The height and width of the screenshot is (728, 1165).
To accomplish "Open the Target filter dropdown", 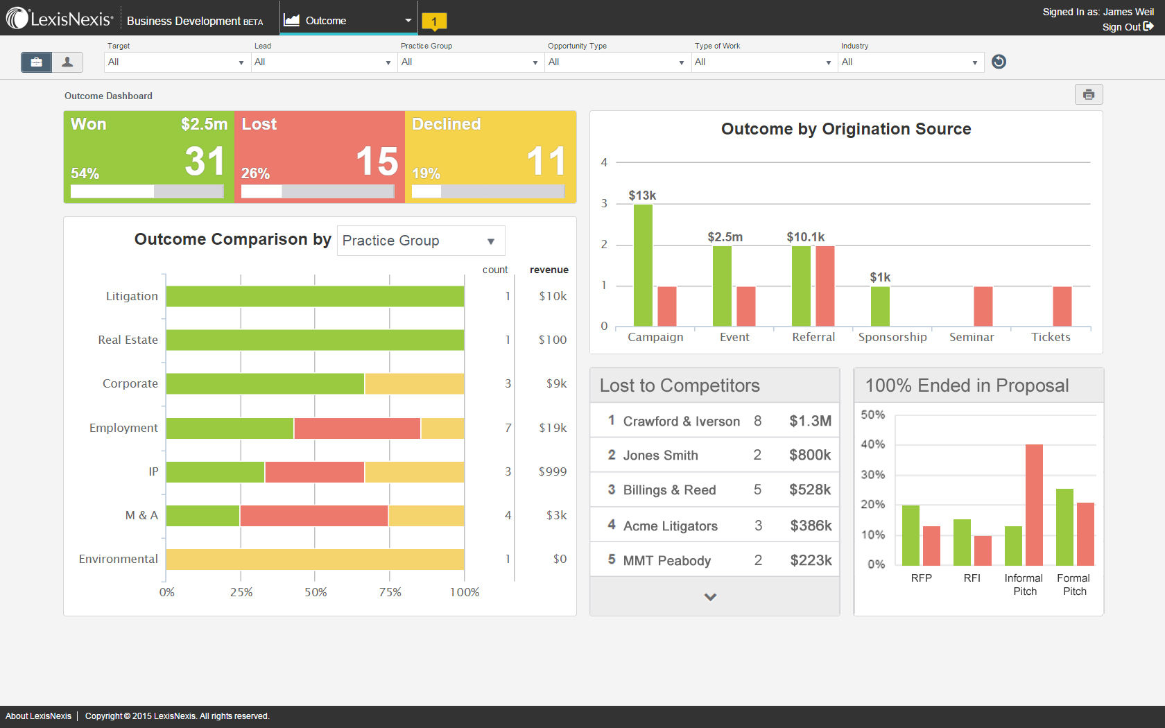I will tap(177, 62).
